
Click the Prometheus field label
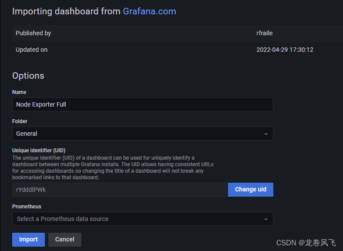[27, 207]
